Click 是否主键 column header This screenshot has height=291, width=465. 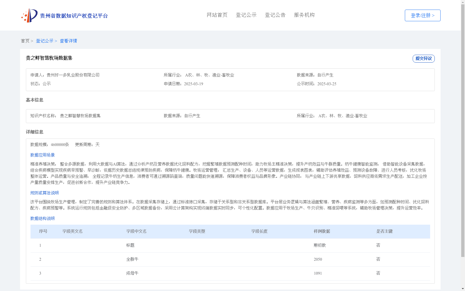pos(384,231)
